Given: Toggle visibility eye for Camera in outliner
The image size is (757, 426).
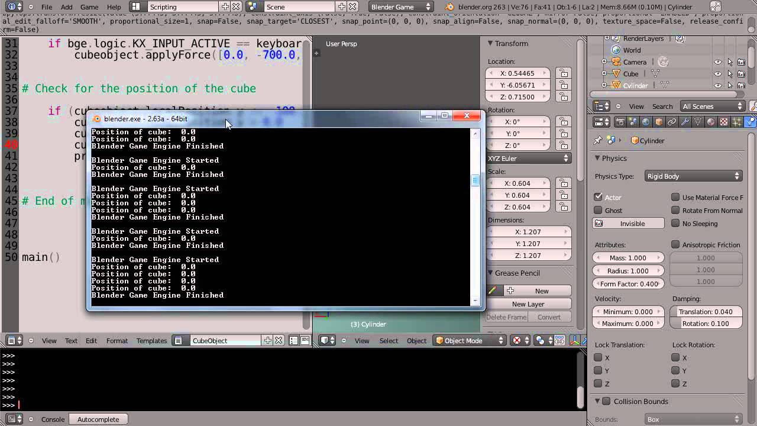Looking at the screenshot, I should pyautogui.click(x=718, y=62).
